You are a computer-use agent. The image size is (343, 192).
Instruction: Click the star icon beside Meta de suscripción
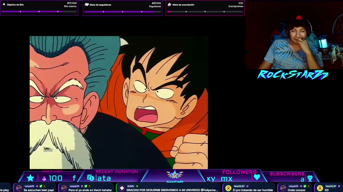tap(169, 5)
